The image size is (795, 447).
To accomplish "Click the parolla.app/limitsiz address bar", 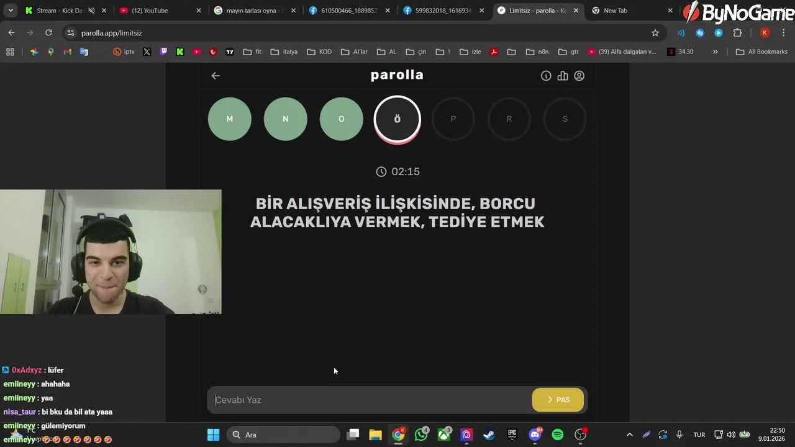I will coord(360,33).
